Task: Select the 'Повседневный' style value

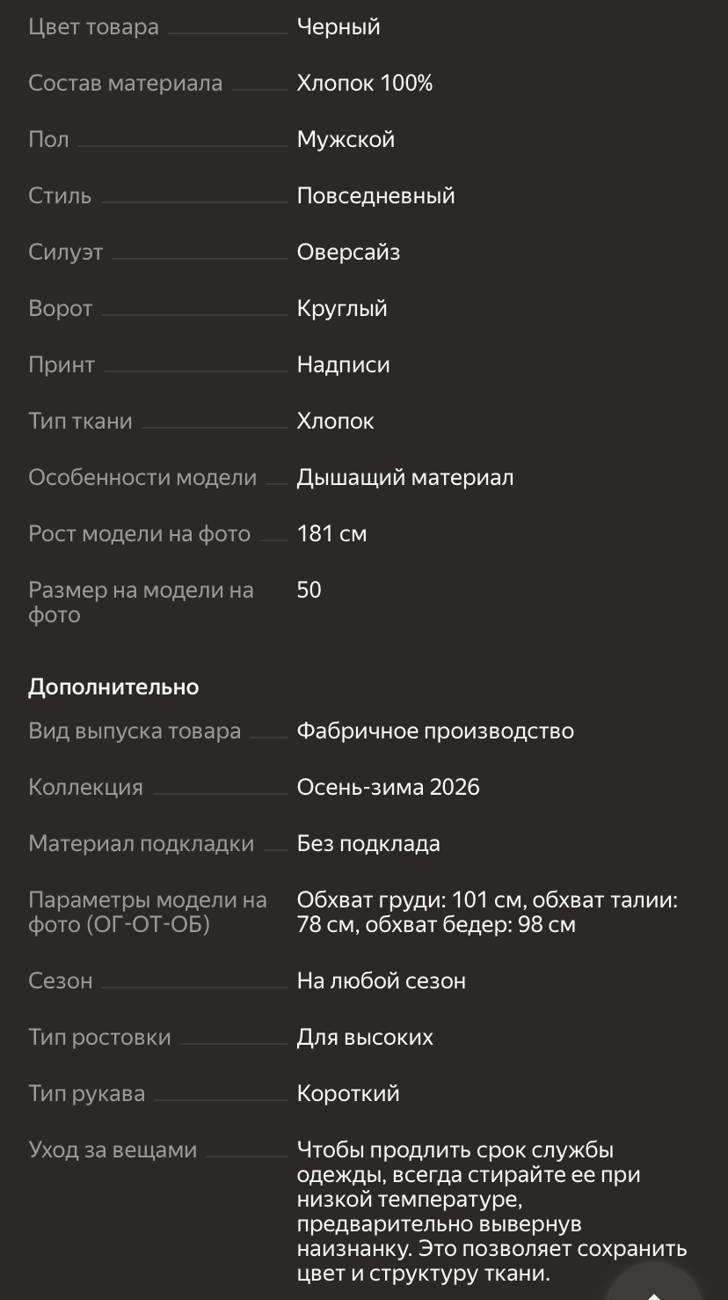Action: 375,195
